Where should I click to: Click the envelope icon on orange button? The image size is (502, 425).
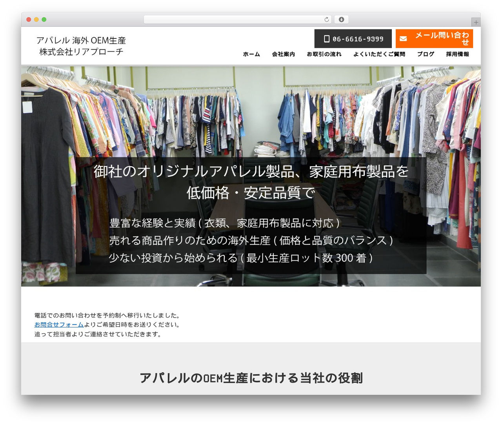[403, 39]
